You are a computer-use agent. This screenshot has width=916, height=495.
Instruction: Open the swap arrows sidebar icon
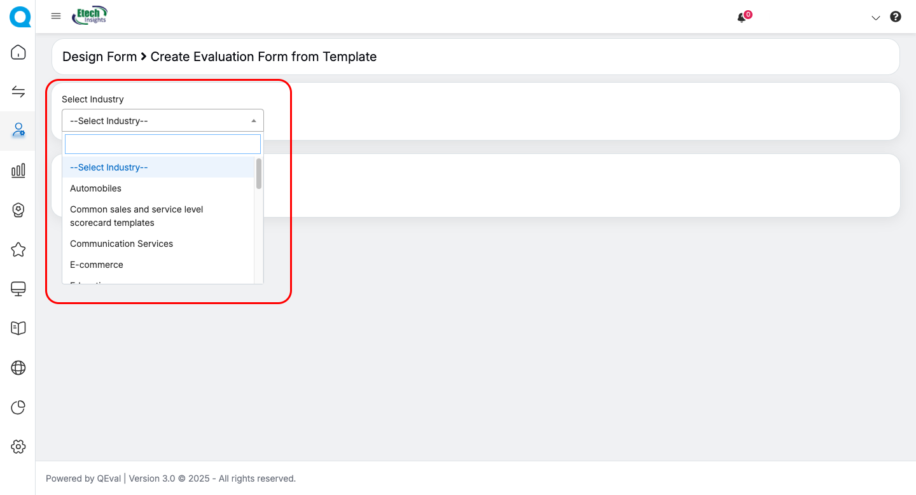click(18, 92)
